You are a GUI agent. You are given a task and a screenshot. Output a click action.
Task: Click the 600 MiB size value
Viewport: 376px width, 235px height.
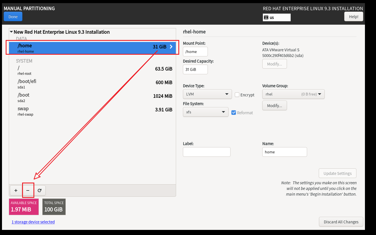164,82
